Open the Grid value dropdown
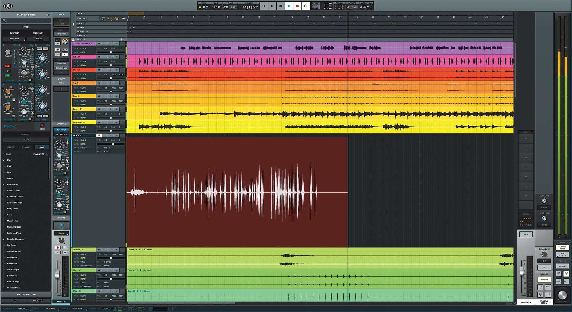The image size is (572, 312). tap(103, 18)
